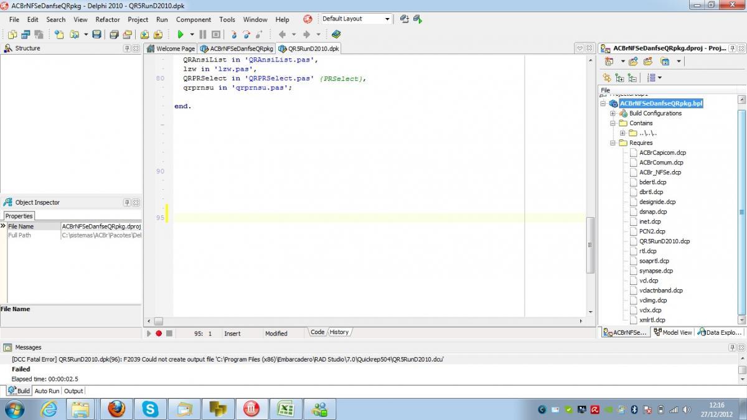Click the help book icon in toolbar

pos(336,35)
